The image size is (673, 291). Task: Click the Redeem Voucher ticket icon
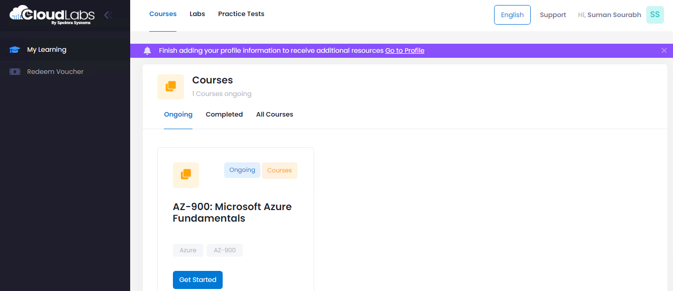(x=15, y=72)
